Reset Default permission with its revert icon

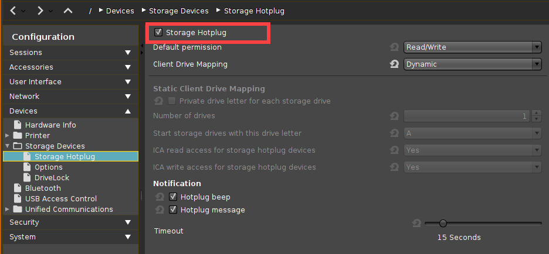[x=394, y=47]
